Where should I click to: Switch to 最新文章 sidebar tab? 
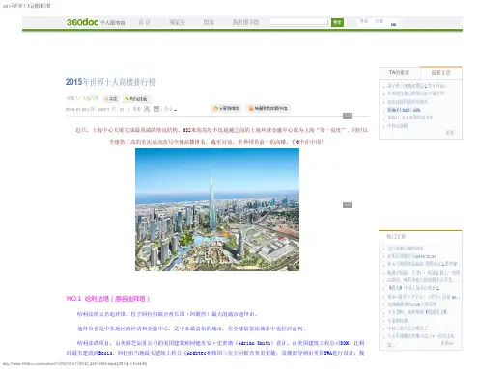pos(440,73)
